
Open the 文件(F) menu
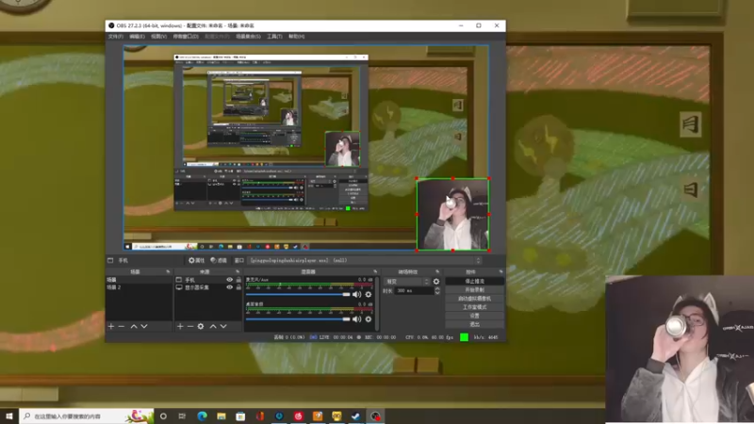(x=115, y=37)
